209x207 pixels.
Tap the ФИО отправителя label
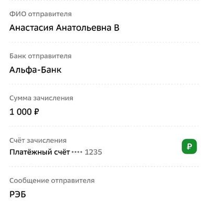pyautogui.click(x=40, y=14)
